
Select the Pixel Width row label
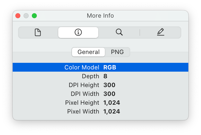click(83, 111)
